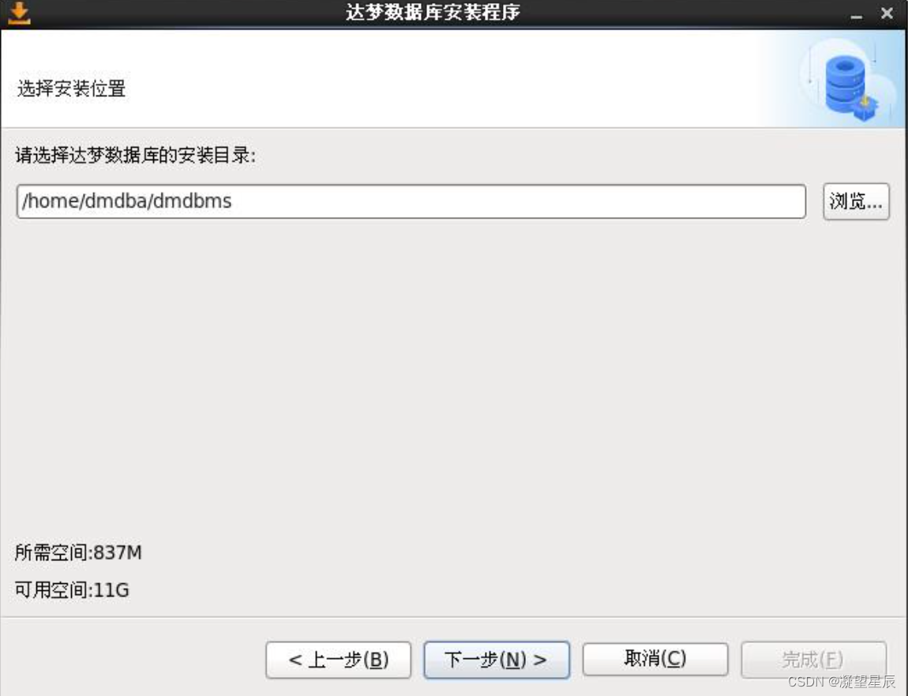
Task: Click the 所需空间:837M text
Action: tap(78, 552)
